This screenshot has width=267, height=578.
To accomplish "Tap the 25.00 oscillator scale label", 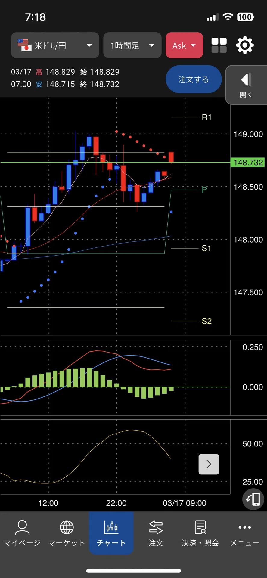I will [x=253, y=482].
